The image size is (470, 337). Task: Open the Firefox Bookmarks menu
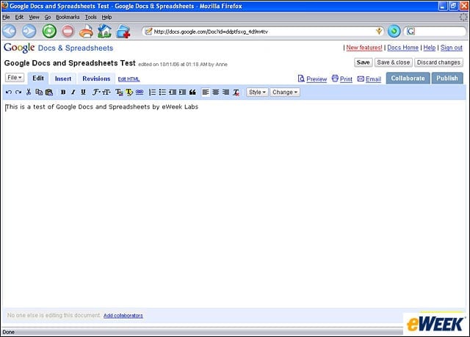(x=68, y=17)
